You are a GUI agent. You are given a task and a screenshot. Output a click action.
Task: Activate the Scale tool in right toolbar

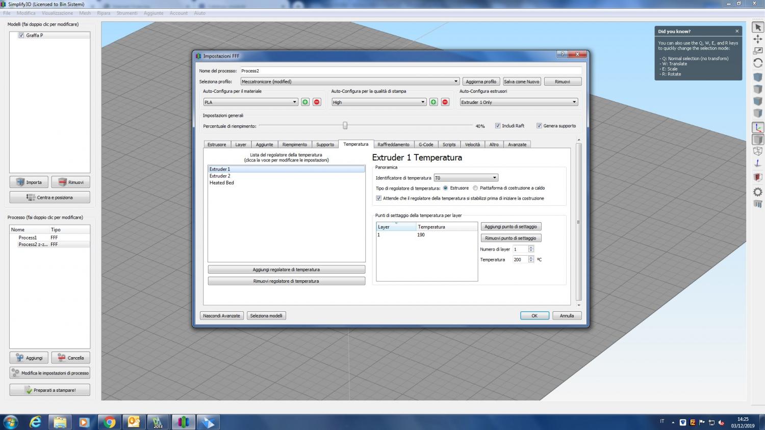[758, 51]
